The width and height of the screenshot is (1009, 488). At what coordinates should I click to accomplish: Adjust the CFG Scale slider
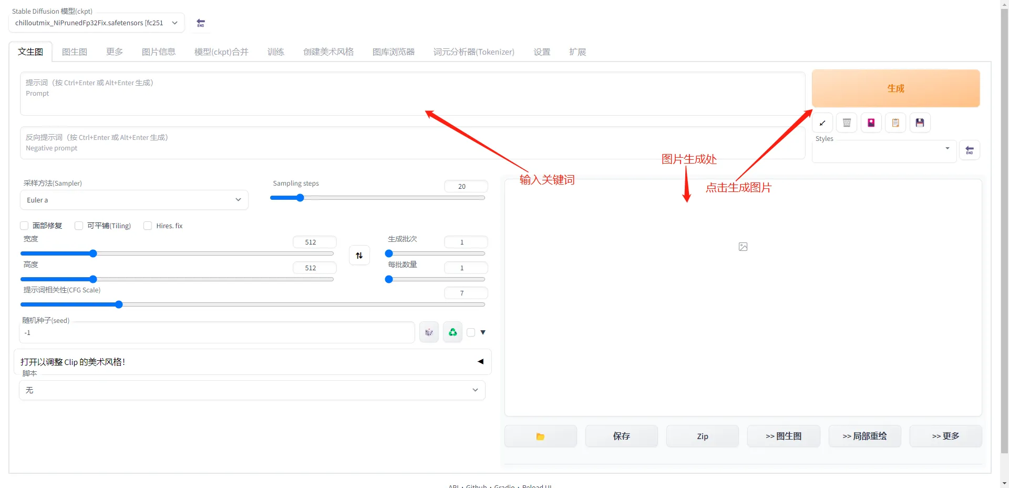pos(252,304)
